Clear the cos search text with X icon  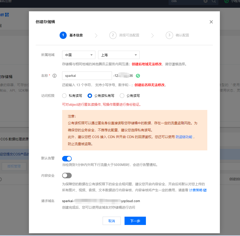206,2
